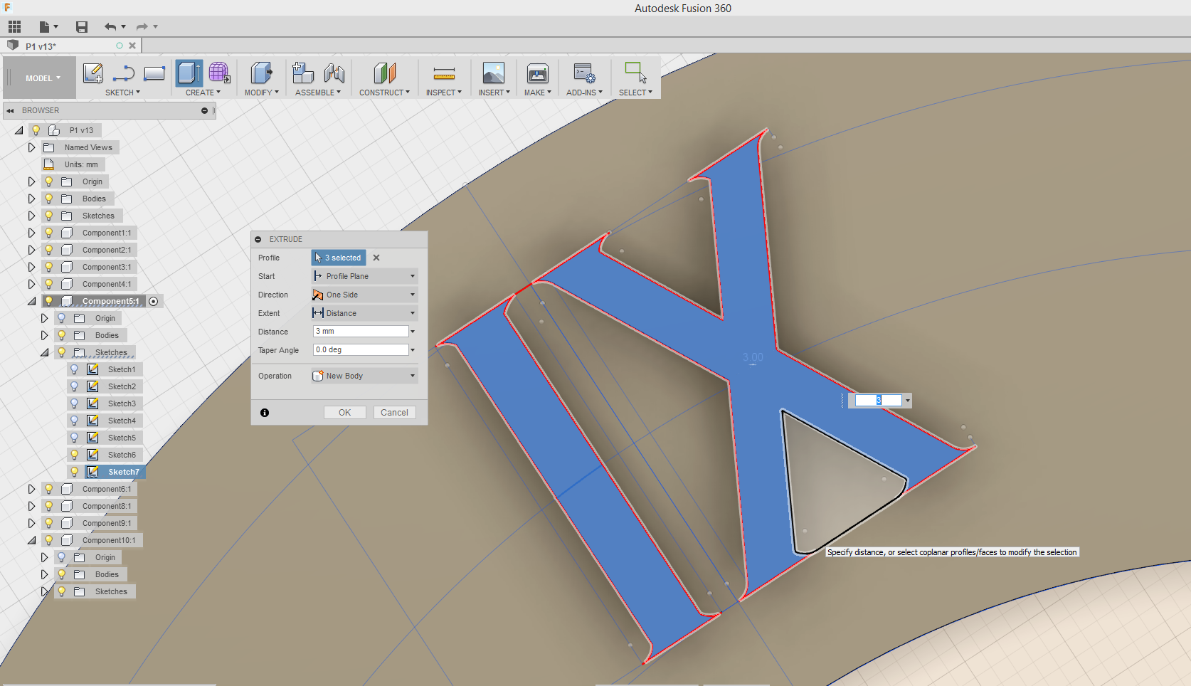Select Component9:1 in the browser
The image size is (1191, 686).
[x=107, y=523]
